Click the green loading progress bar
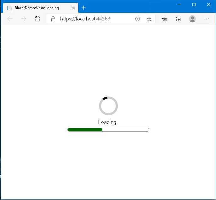Image resolution: width=216 pixels, height=200 pixels. point(108,130)
